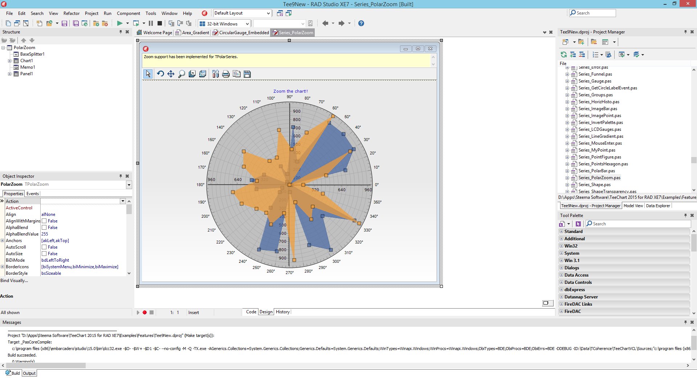
Task: Click the Bind Visually link
Action: [x=14, y=281]
